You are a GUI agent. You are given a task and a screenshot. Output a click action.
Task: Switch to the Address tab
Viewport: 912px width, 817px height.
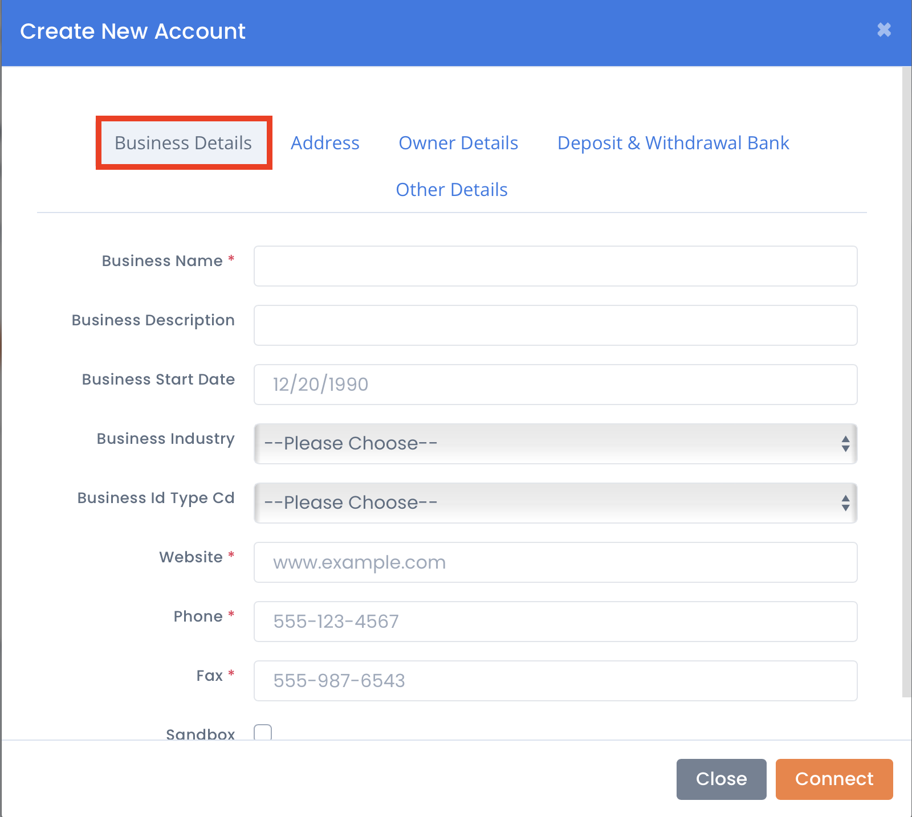tap(325, 142)
